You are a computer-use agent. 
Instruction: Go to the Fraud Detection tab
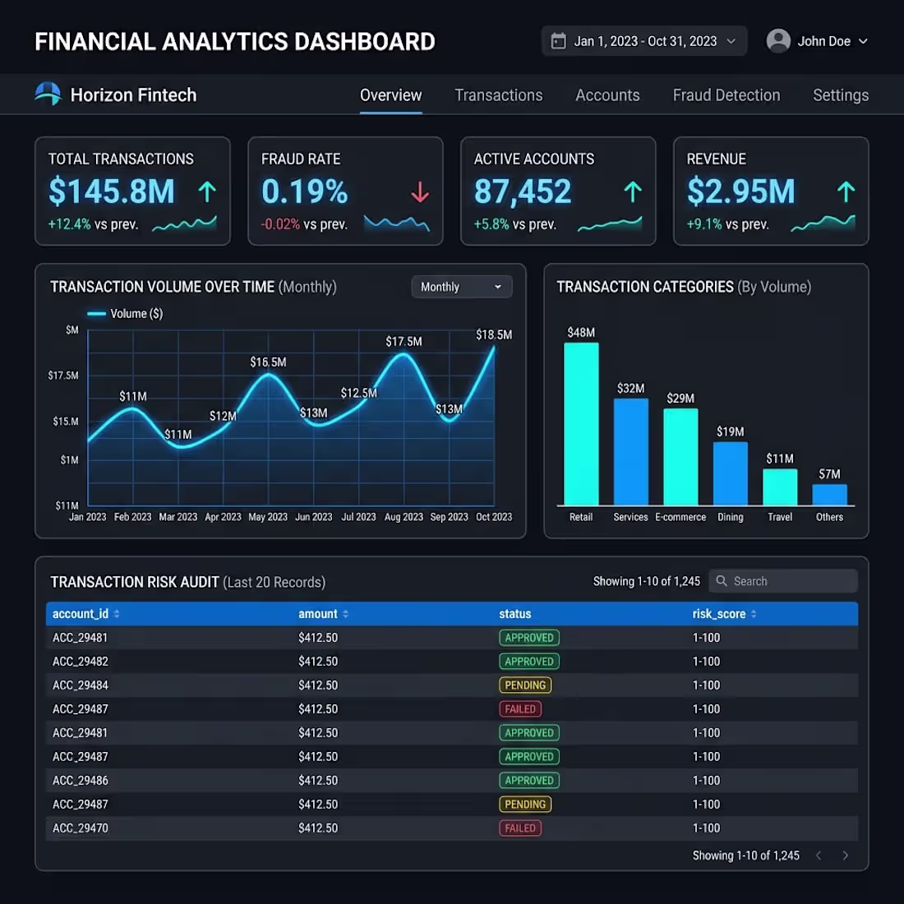726,95
